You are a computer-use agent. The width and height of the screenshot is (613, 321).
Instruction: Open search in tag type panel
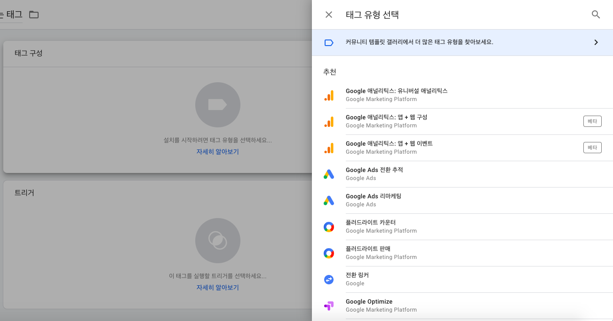[596, 15]
